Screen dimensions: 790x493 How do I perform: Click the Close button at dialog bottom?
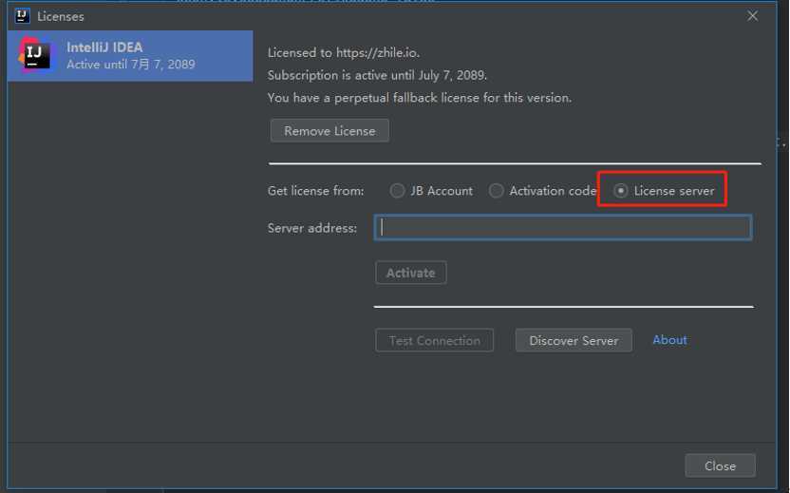click(x=720, y=465)
